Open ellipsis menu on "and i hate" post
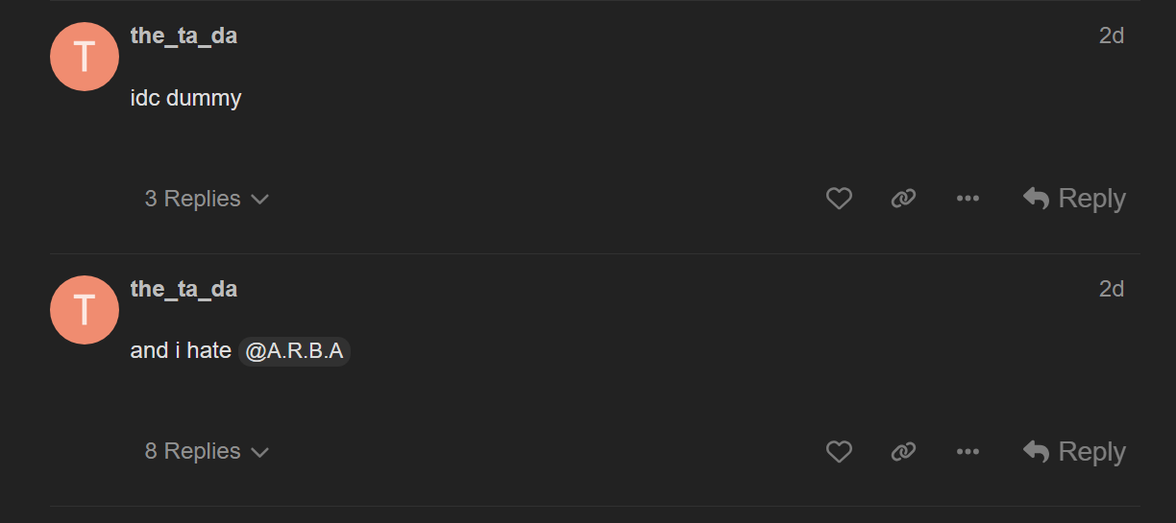The height and width of the screenshot is (523, 1176). point(968,451)
